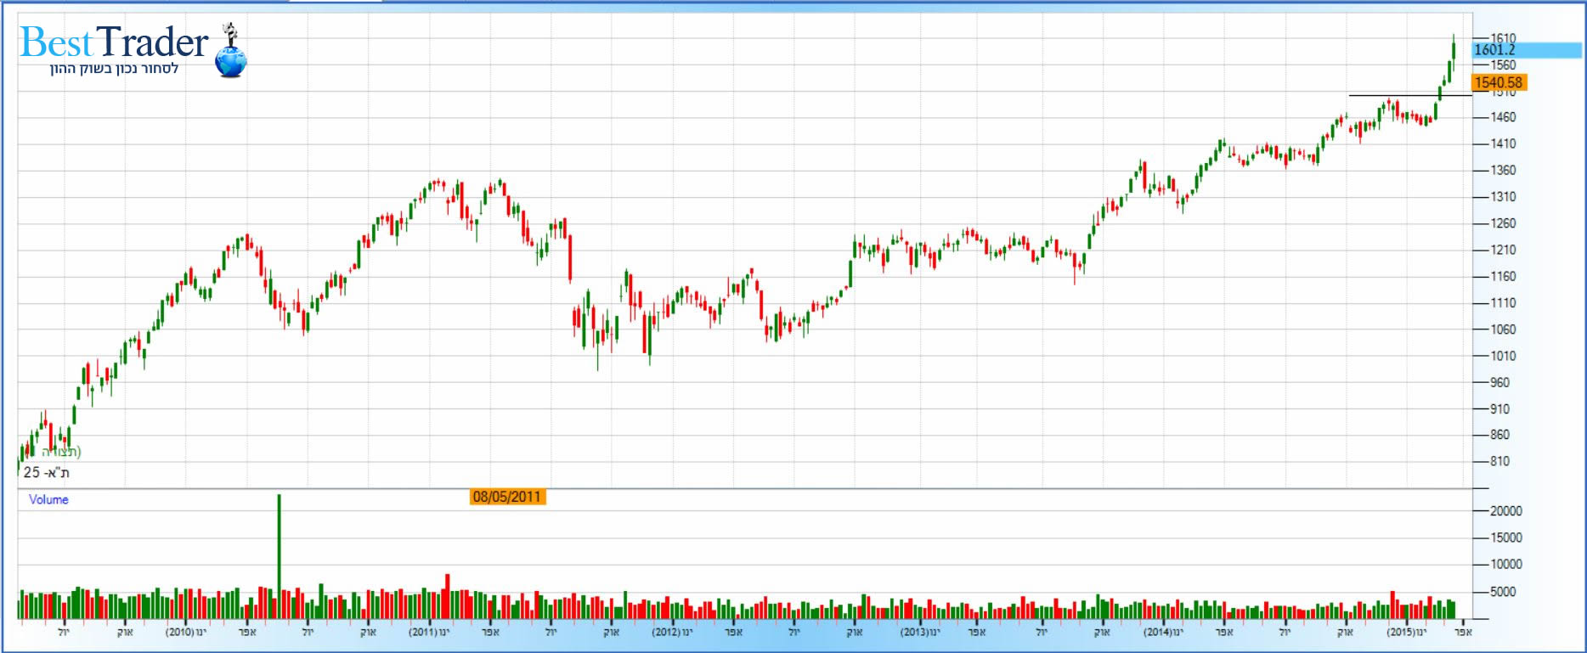Click the Hebrew tagline under BestTrader logo

[x=114, y=69]
